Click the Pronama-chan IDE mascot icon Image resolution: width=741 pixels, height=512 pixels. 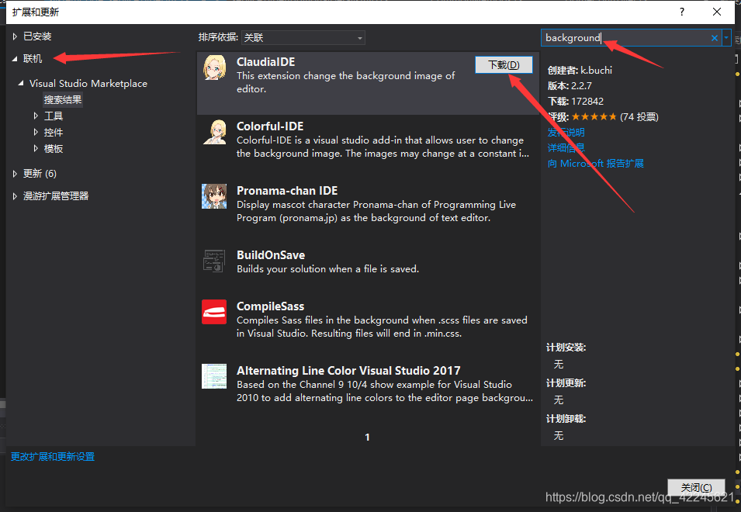[x=214, y=196]
